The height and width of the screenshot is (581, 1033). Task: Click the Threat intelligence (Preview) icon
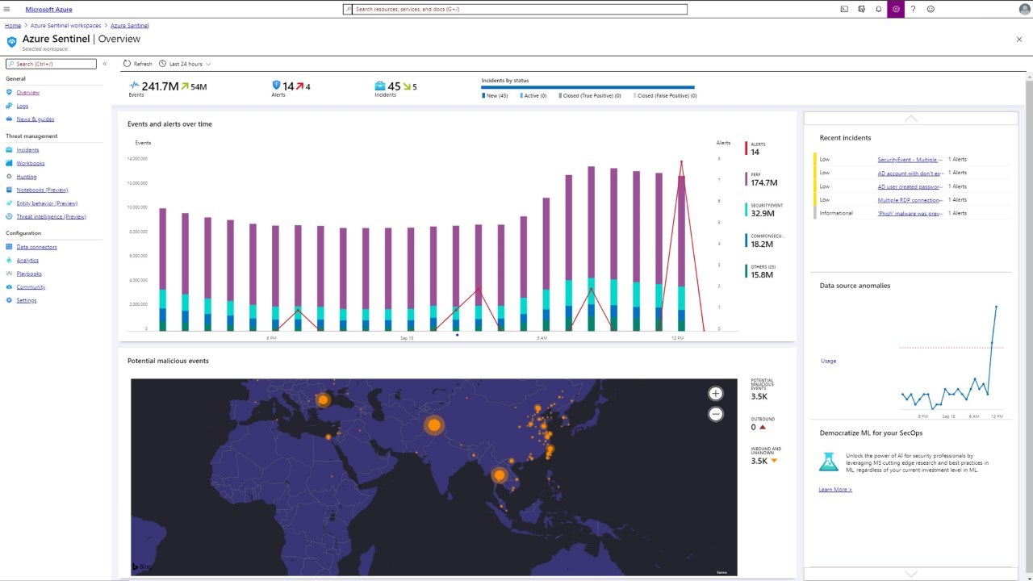(10, 216)
